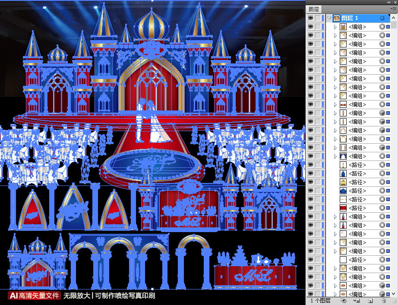Click the Layers panel scroll-down arrow
This screenshot has width=398, height=305.
[394, 293]
